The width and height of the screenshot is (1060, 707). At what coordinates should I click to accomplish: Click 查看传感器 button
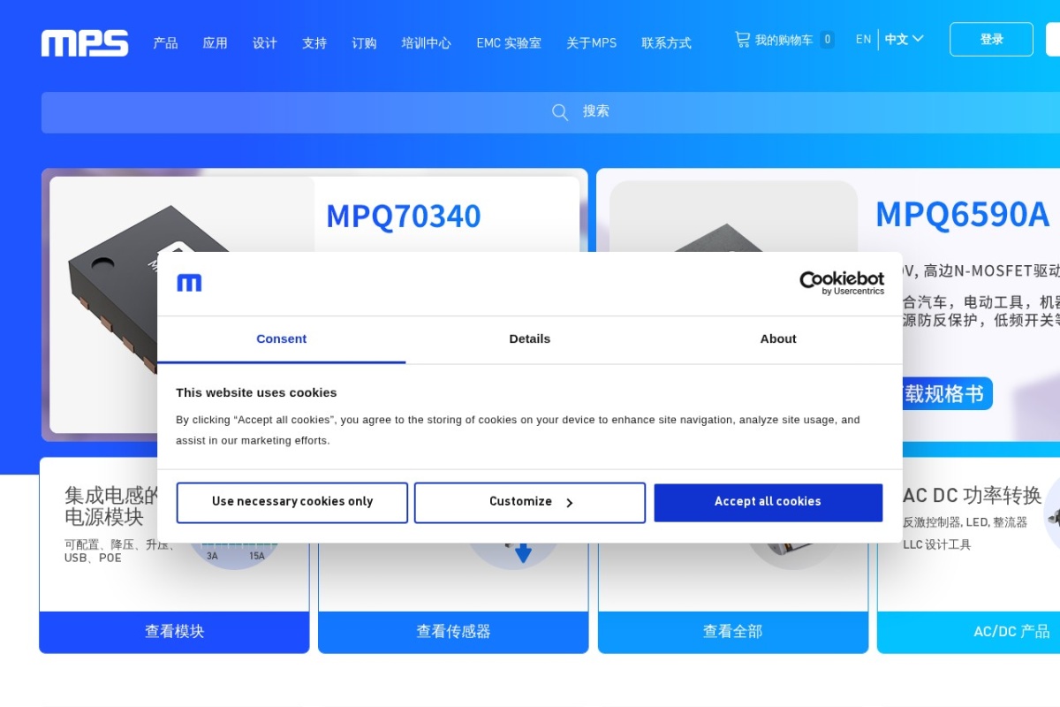click(x=453, y=632)
